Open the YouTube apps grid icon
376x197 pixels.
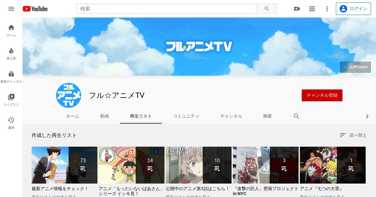(312, 9)
